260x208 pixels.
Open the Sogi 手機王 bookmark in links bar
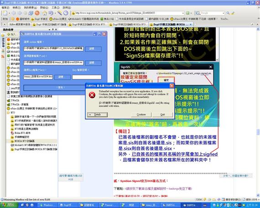[40, 19]
